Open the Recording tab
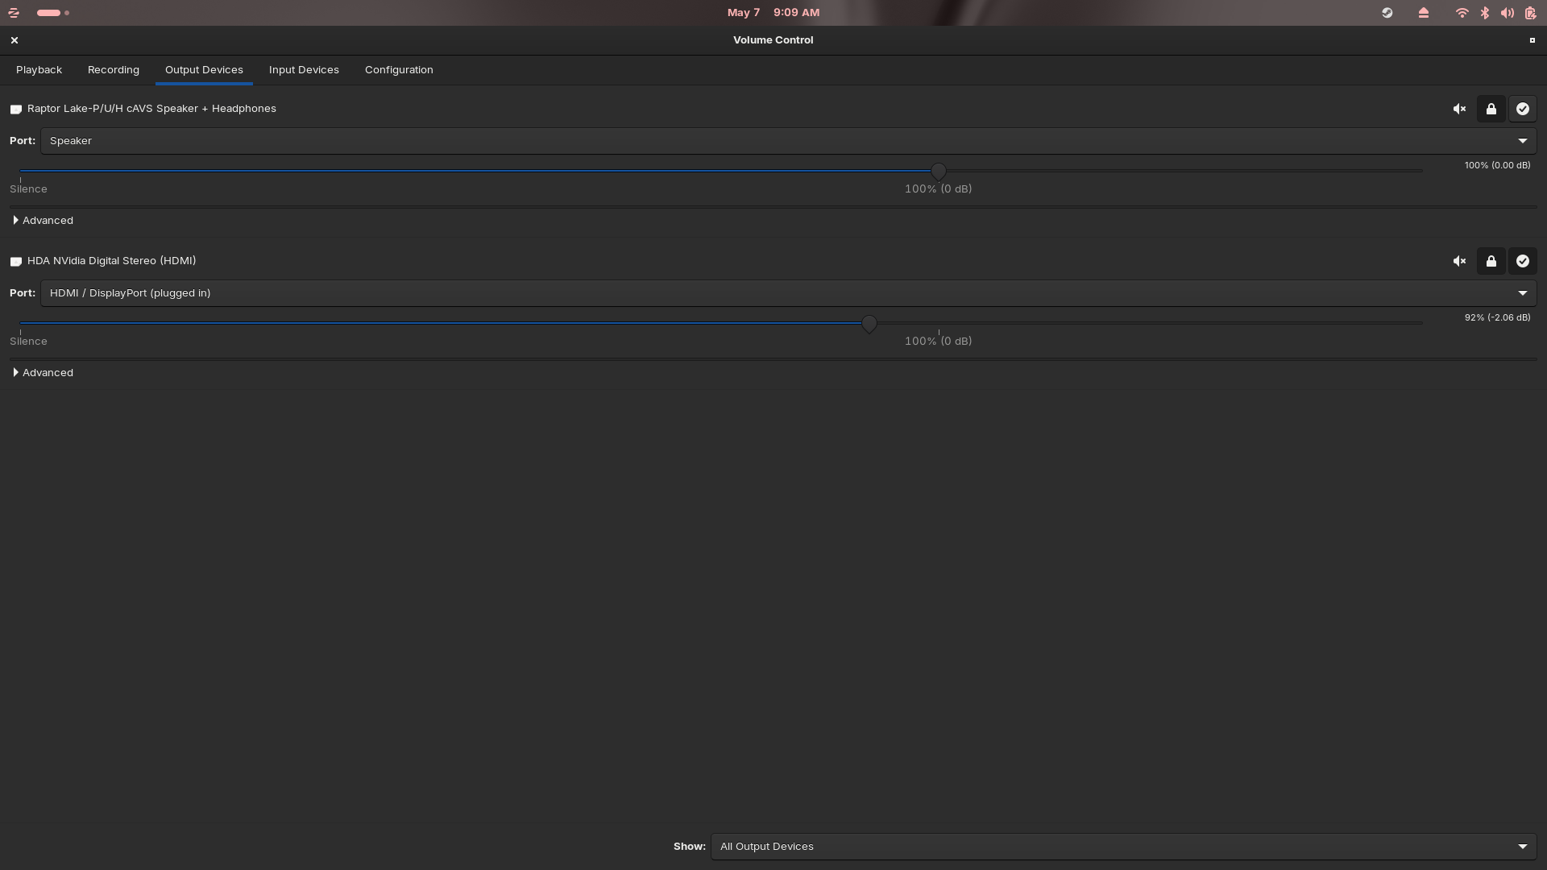Screen dimensions: 1547x870 114,70
